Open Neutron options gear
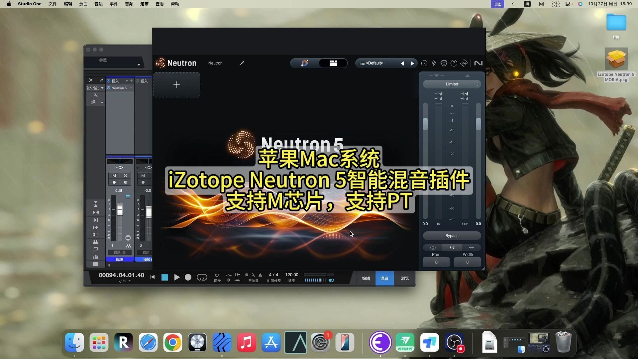Image resolution: width=638 pixels, height=359 pixels. (x=444, y=63)
